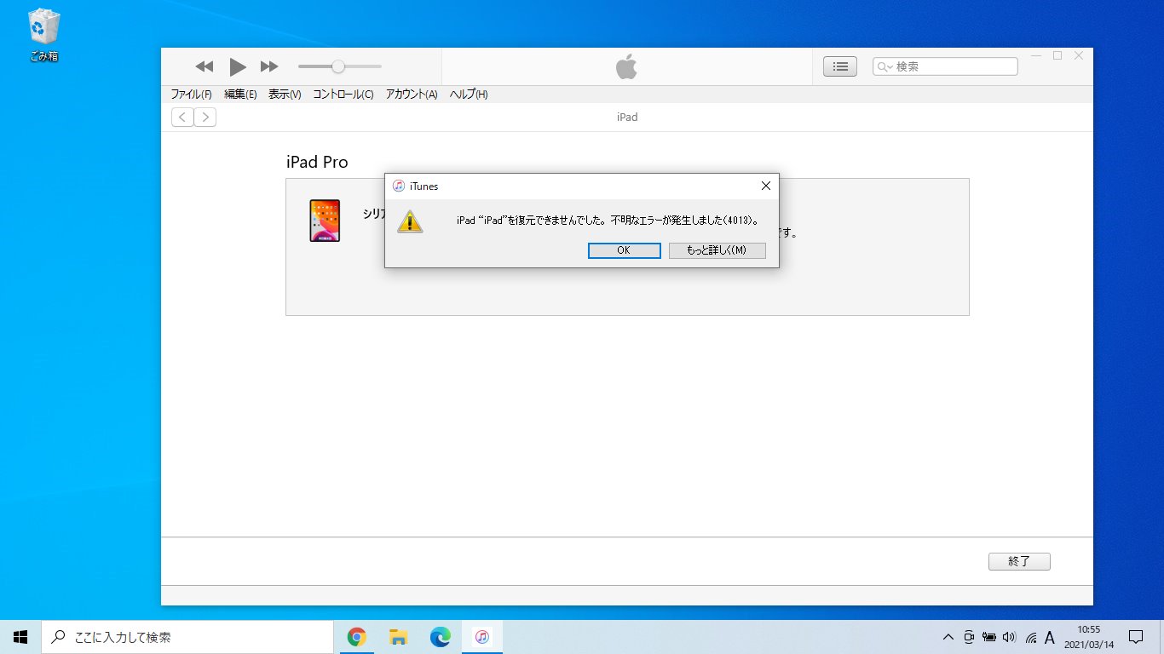This screenshot has height=654, width=1164.
Task: Click the speaker volume tray icon
Action: point(1010,637)
